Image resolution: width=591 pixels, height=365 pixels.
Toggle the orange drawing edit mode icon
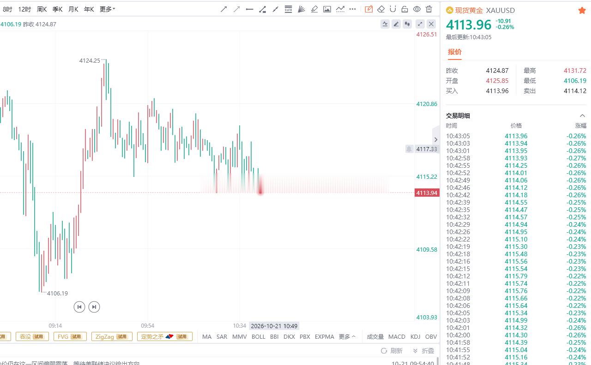tap(368, 9)
